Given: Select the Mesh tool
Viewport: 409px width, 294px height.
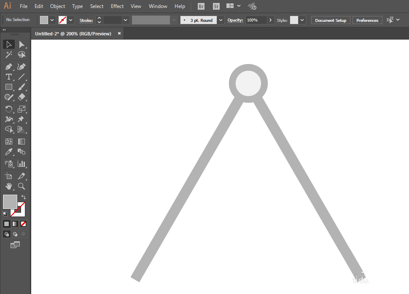Looking at the screenshot, I should point(8,142).
